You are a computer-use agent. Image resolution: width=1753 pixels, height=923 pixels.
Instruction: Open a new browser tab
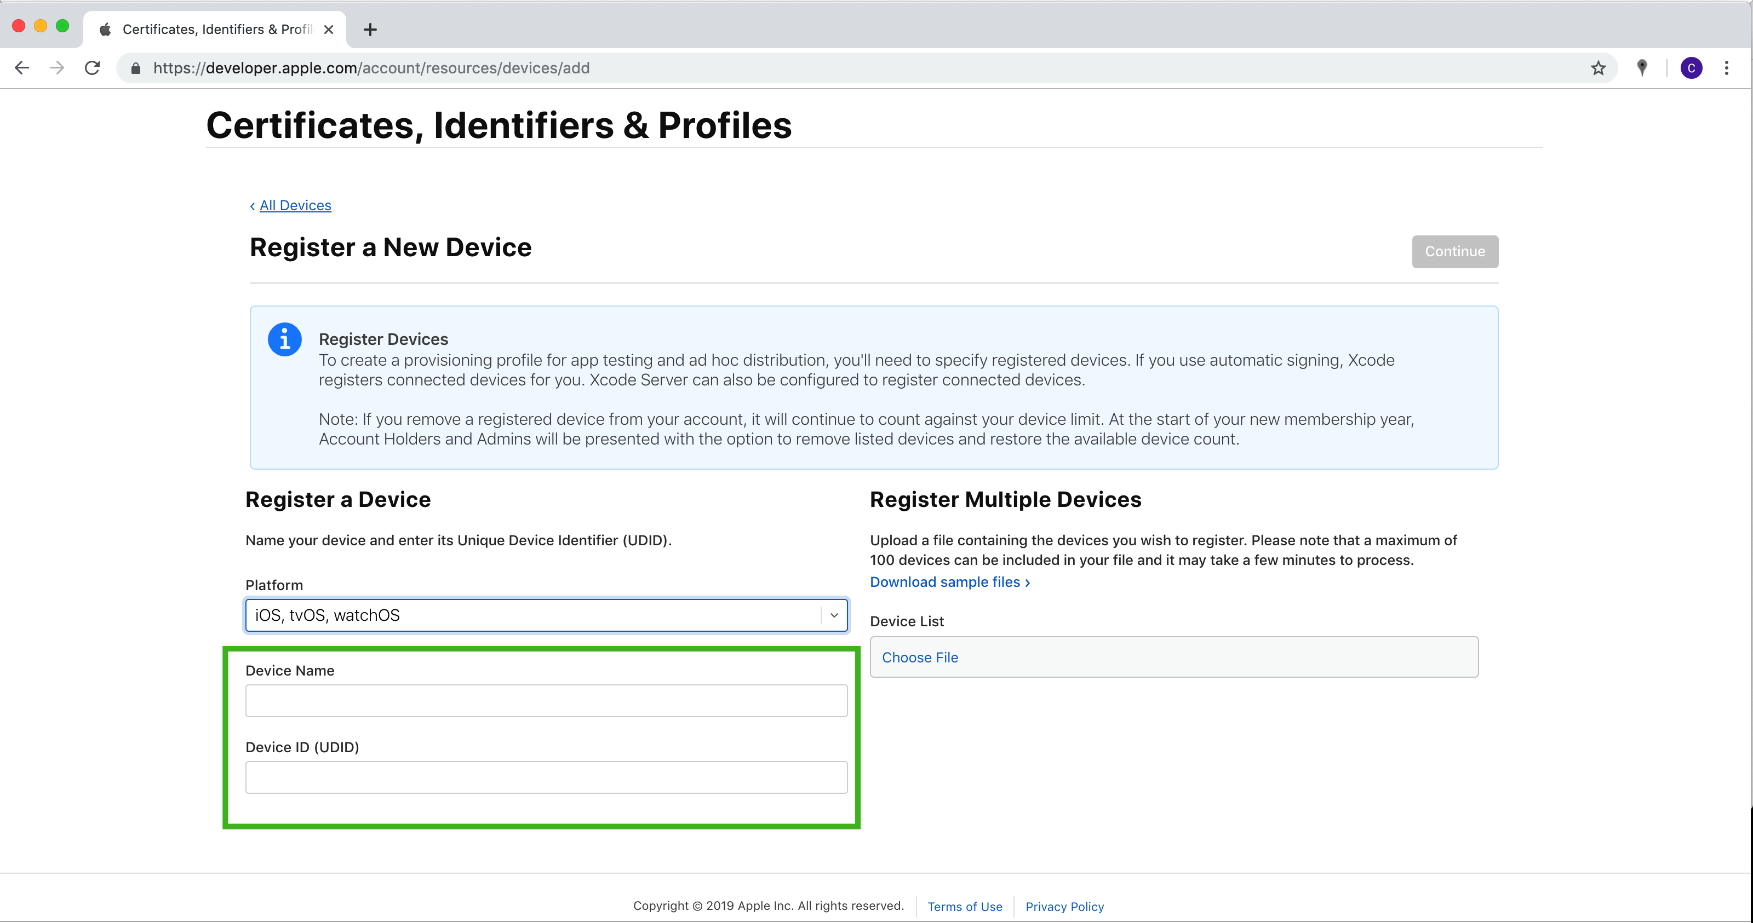(370, 29)
